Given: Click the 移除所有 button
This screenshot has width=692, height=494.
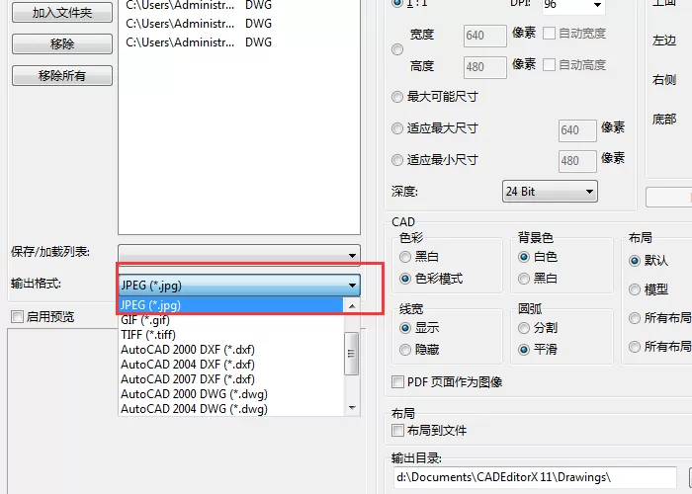Looking at the screenshot, I should click(62, 76).
